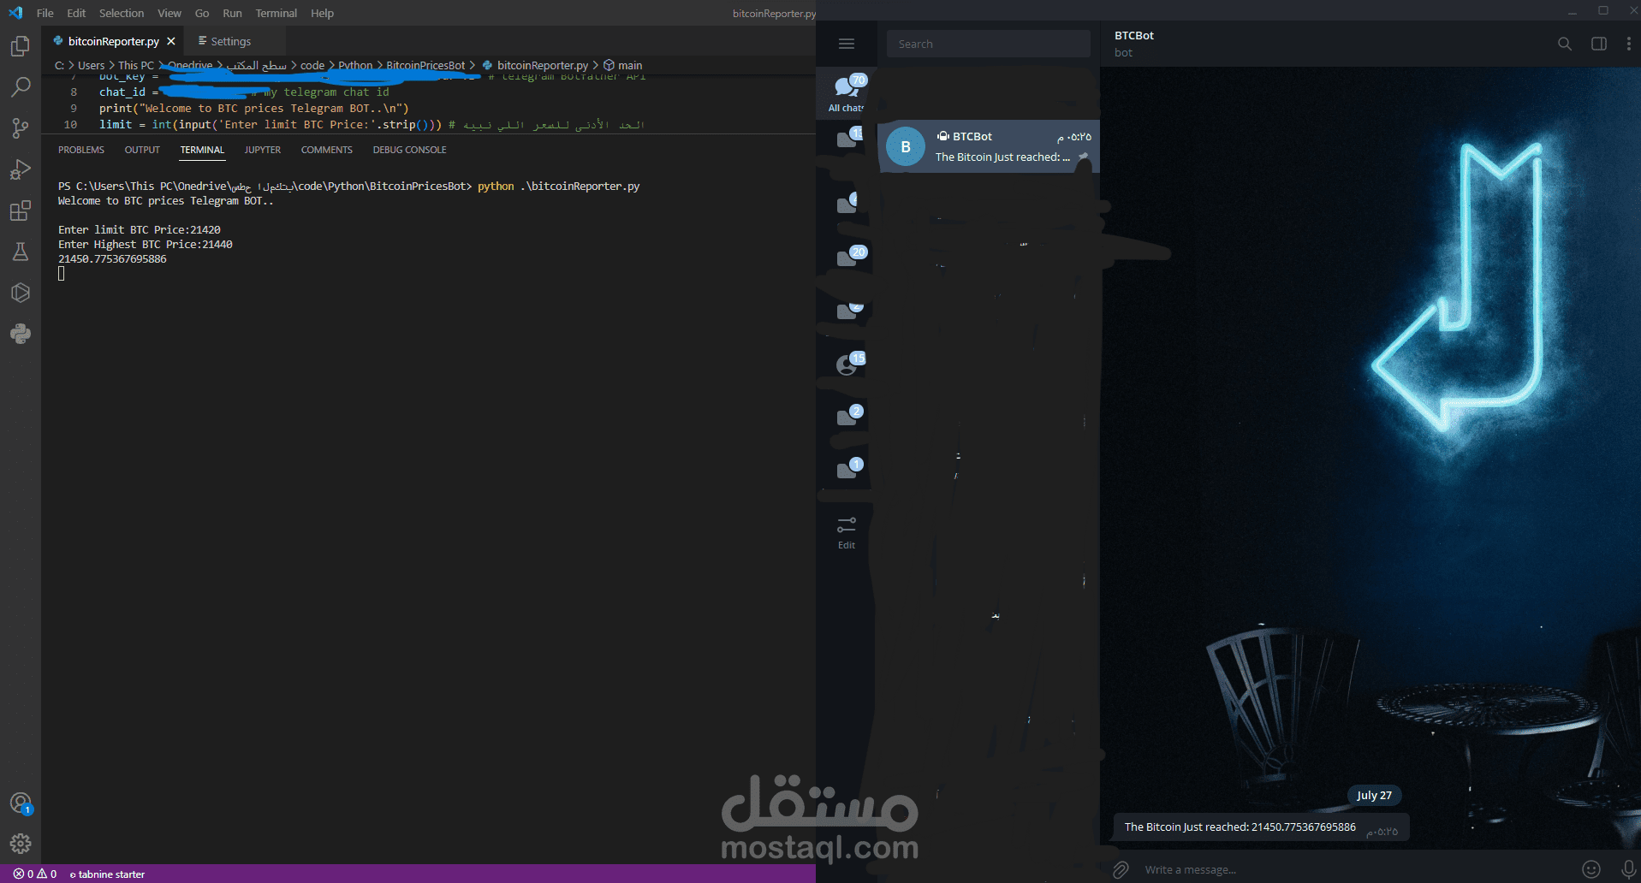Image resolution: width=1641 pixels, height=883 pixels.
Task: Open the Extensions view
Action: click(x=21, y=210)
